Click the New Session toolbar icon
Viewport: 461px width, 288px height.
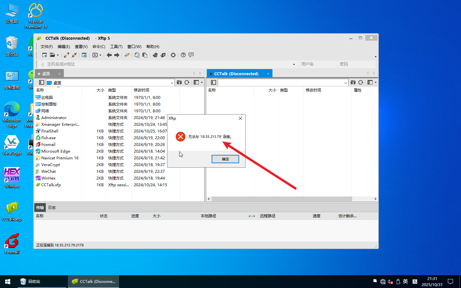pyautogui.click(x=44, y=55)
